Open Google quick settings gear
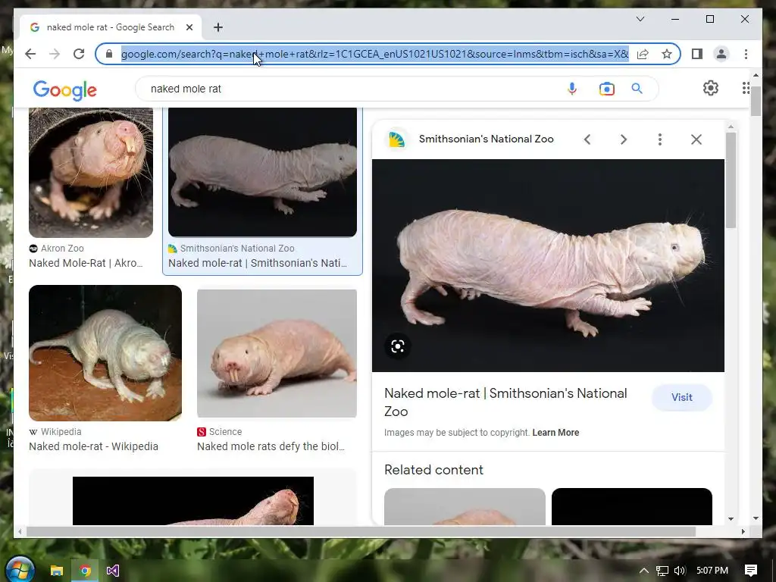The width and height of the screenshot is (776, 582). coord(711,88)
